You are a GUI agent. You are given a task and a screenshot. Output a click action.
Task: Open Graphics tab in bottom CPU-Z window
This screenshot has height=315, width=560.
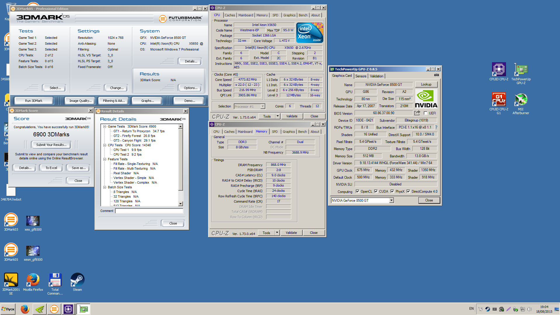coord(289,132)
